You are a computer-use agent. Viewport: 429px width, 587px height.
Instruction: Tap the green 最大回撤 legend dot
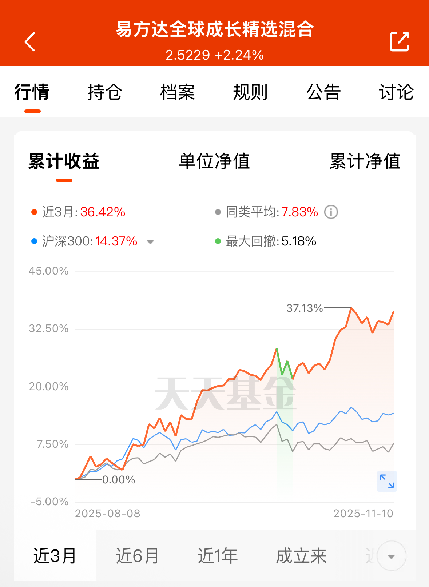coord(218,241)
